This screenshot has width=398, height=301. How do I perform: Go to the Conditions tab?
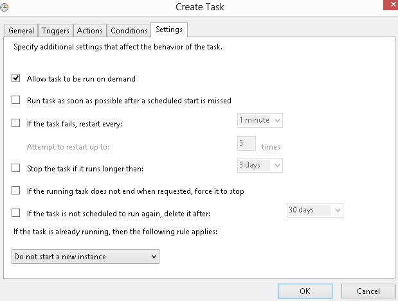coord(129,31)
